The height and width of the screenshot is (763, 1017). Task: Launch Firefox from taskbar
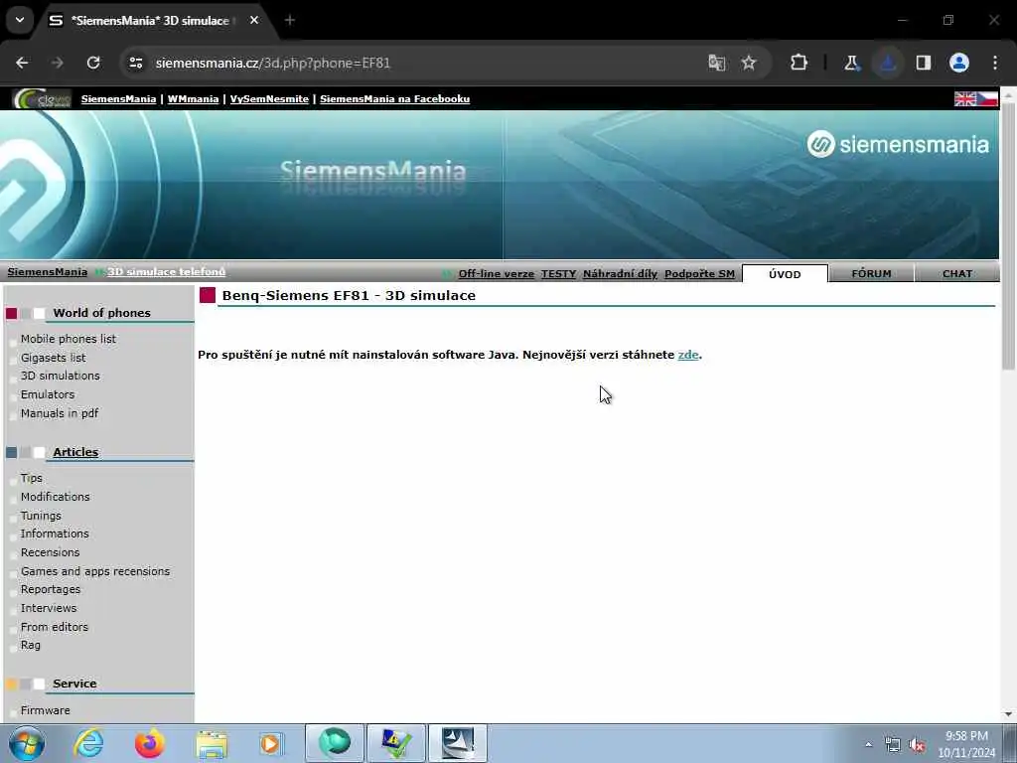click(x=149, y=743)
